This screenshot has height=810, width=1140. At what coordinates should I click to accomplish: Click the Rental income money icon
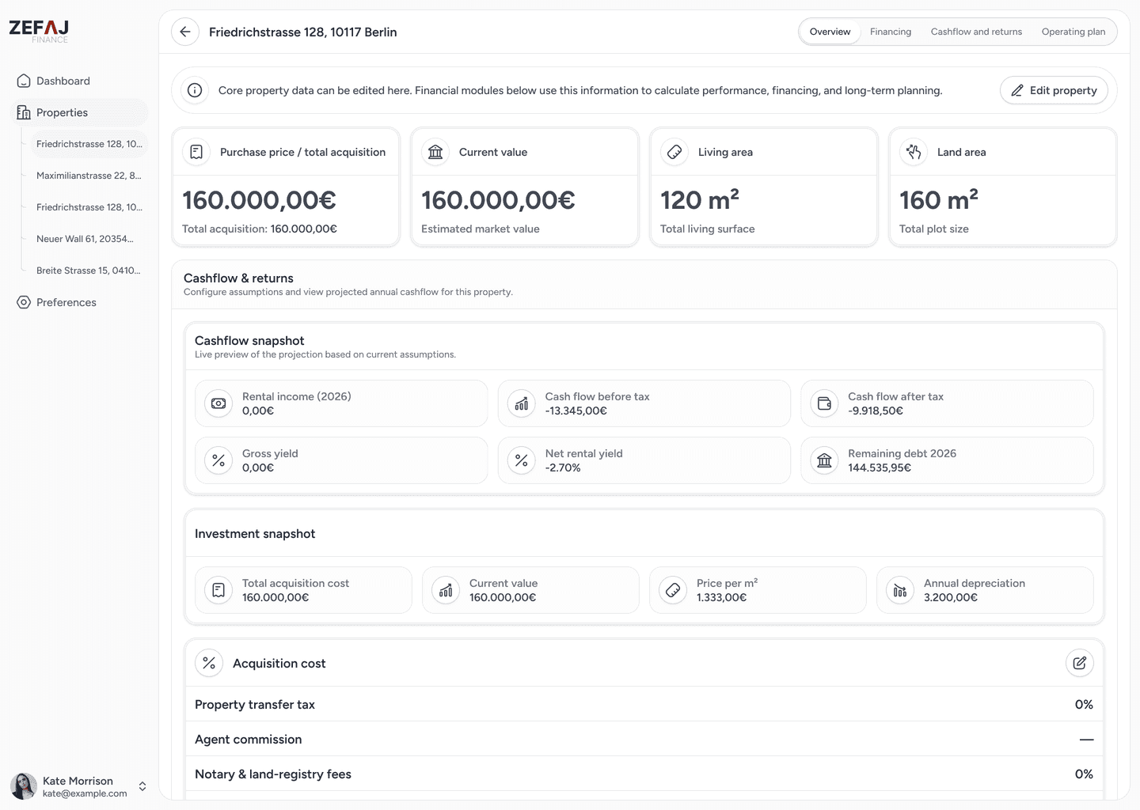(x=218, y=403)
